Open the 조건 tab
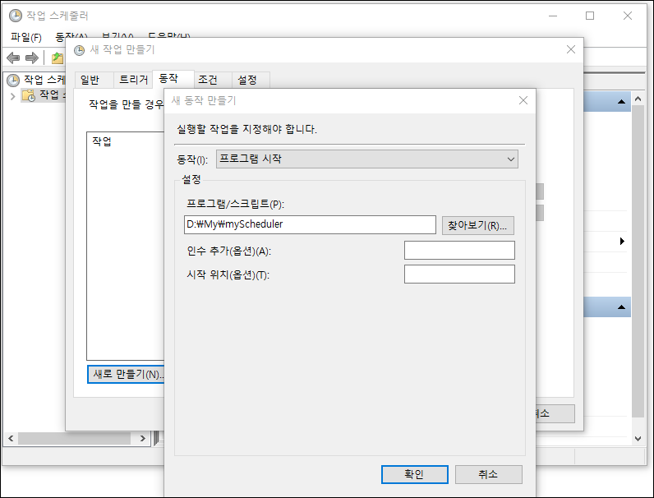 pyautogui.click(x=208, y=80)
